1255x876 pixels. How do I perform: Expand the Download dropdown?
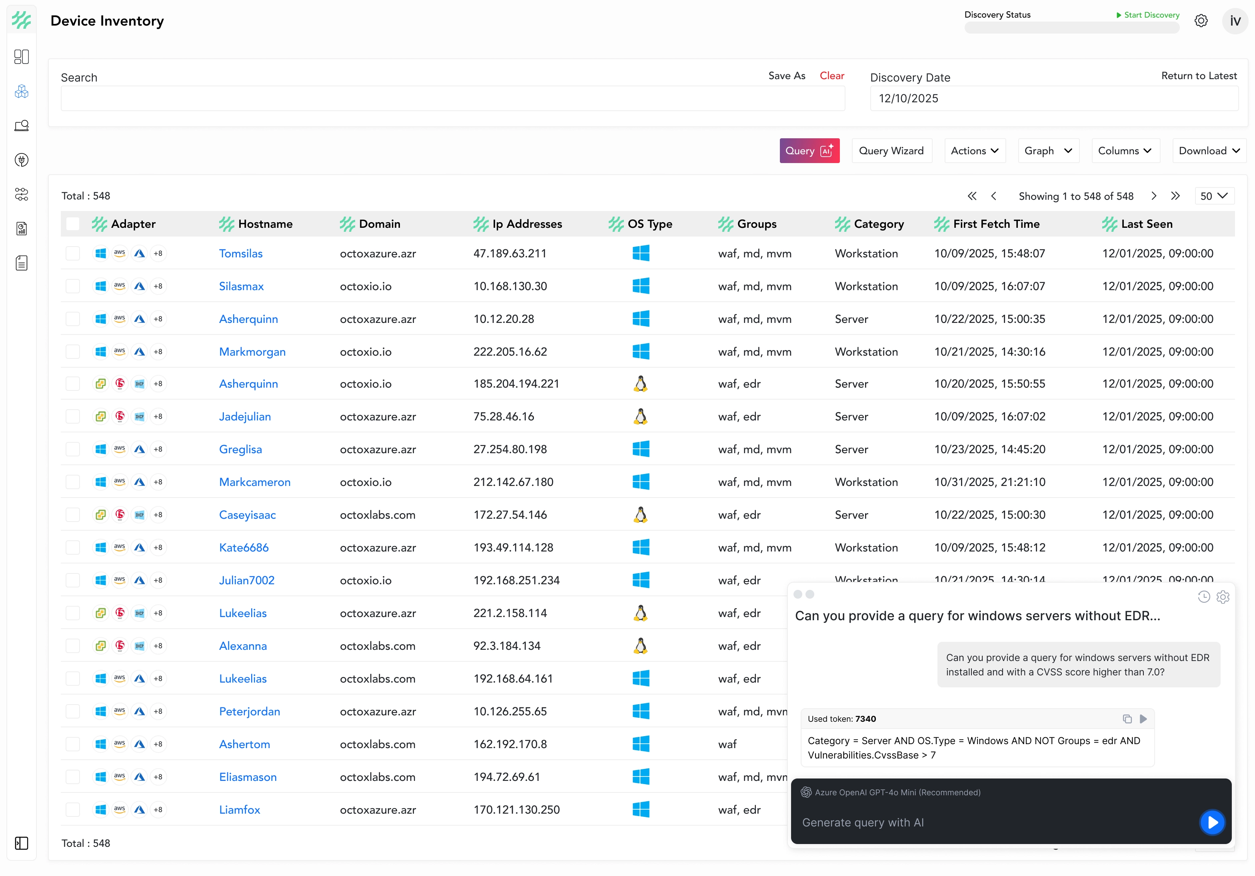[1210, 151]
